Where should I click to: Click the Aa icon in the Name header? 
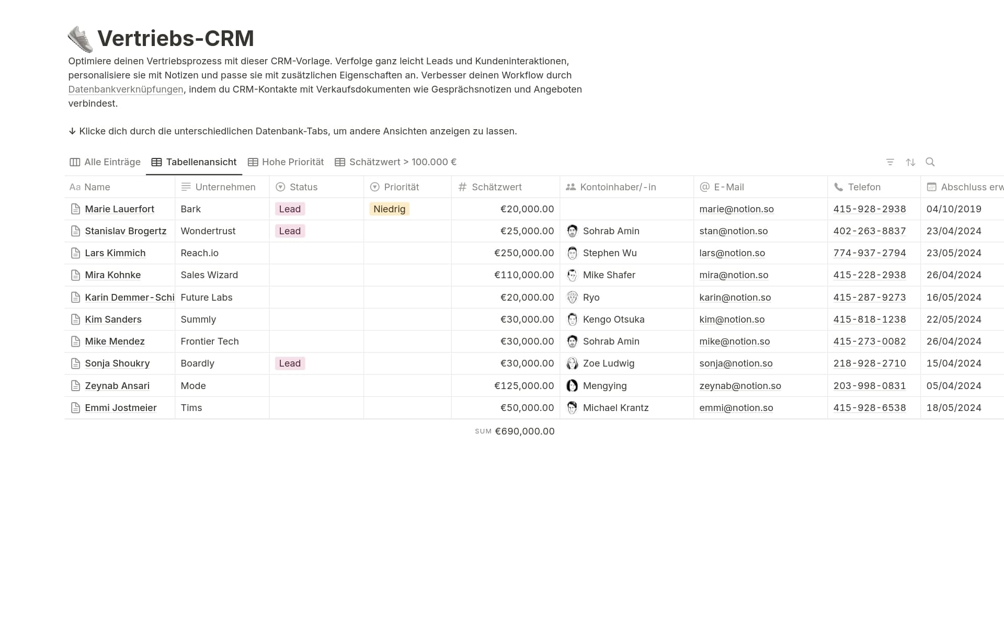[x=74, y=187]
